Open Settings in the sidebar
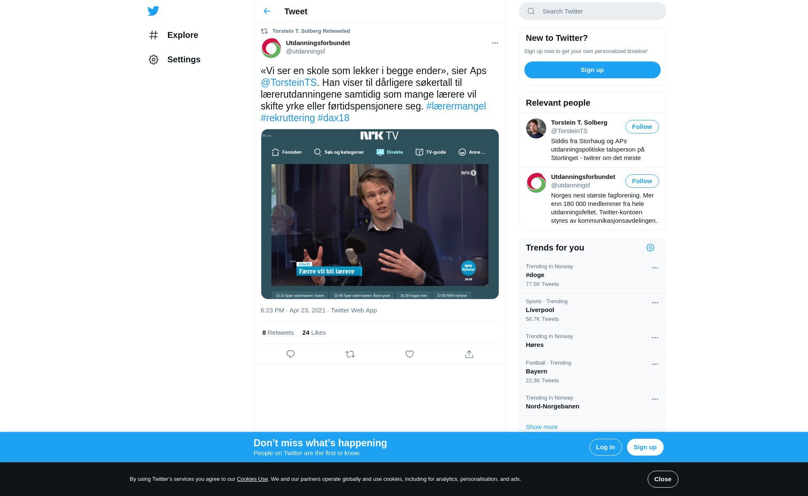 174,59
